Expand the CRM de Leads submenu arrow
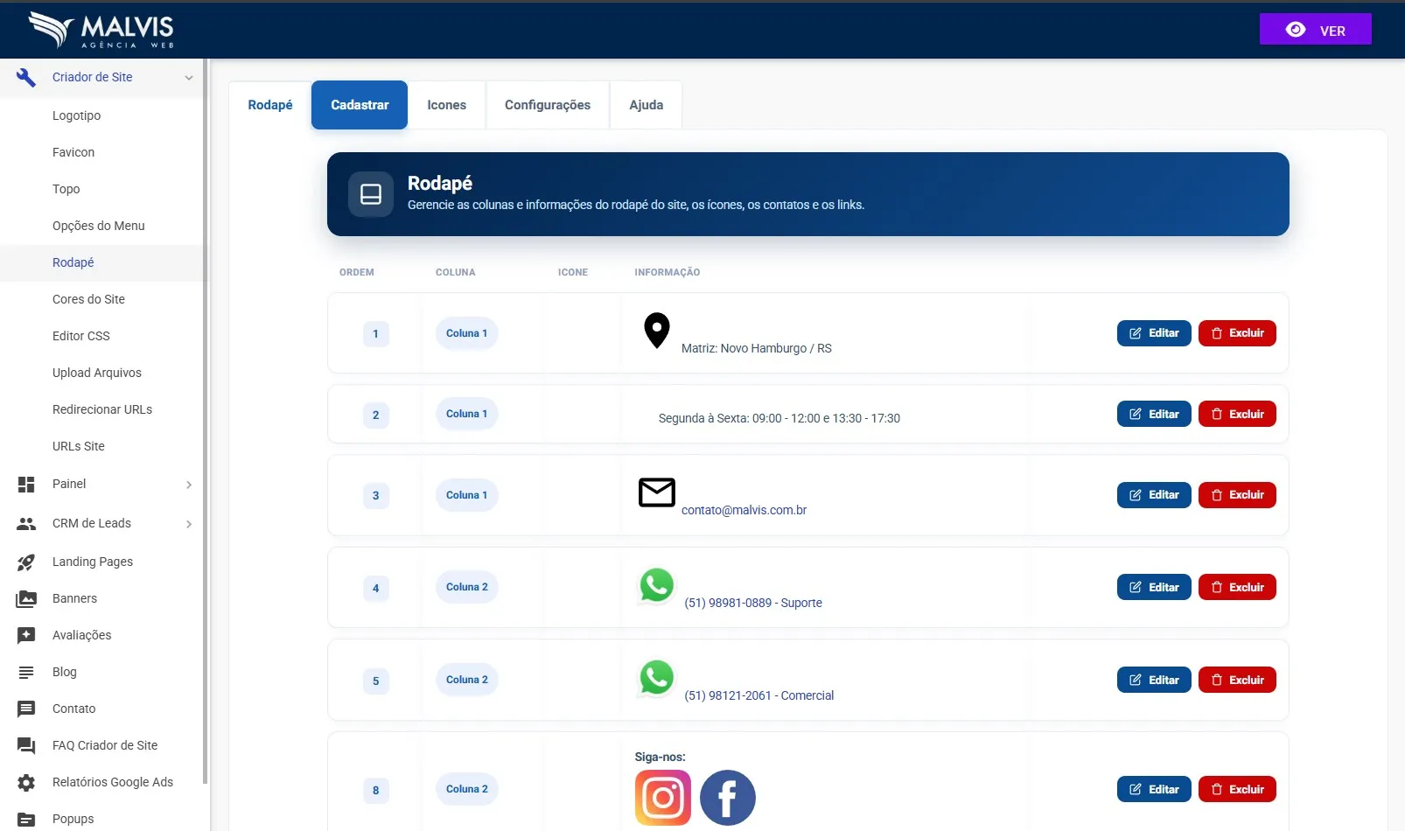The width and height of the screenshot is (1405, 831). click(x=189, y=524)
